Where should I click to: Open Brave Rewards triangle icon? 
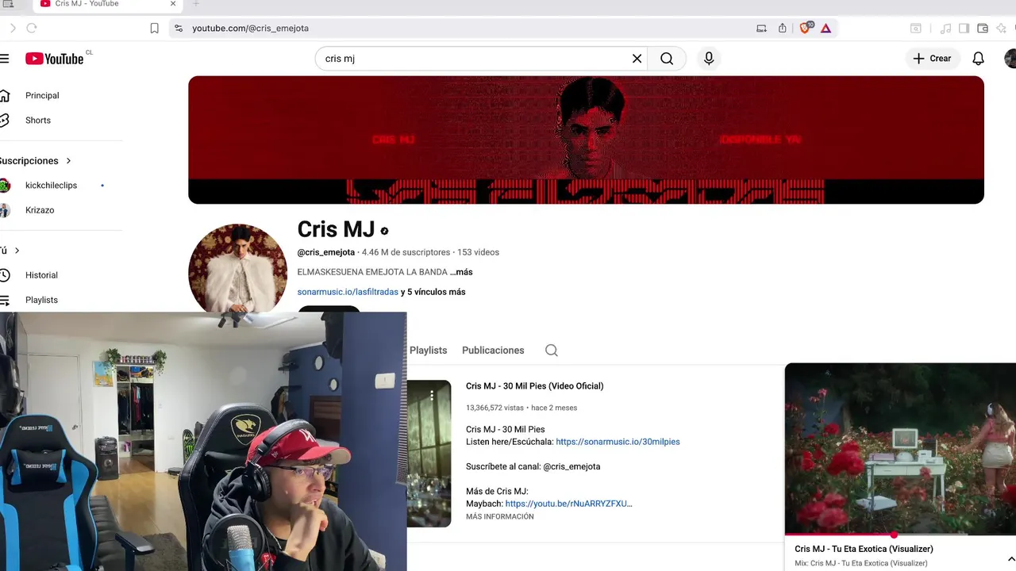point(825,28)
